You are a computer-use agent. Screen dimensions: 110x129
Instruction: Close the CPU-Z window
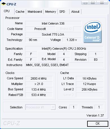(x=102, y=3)
